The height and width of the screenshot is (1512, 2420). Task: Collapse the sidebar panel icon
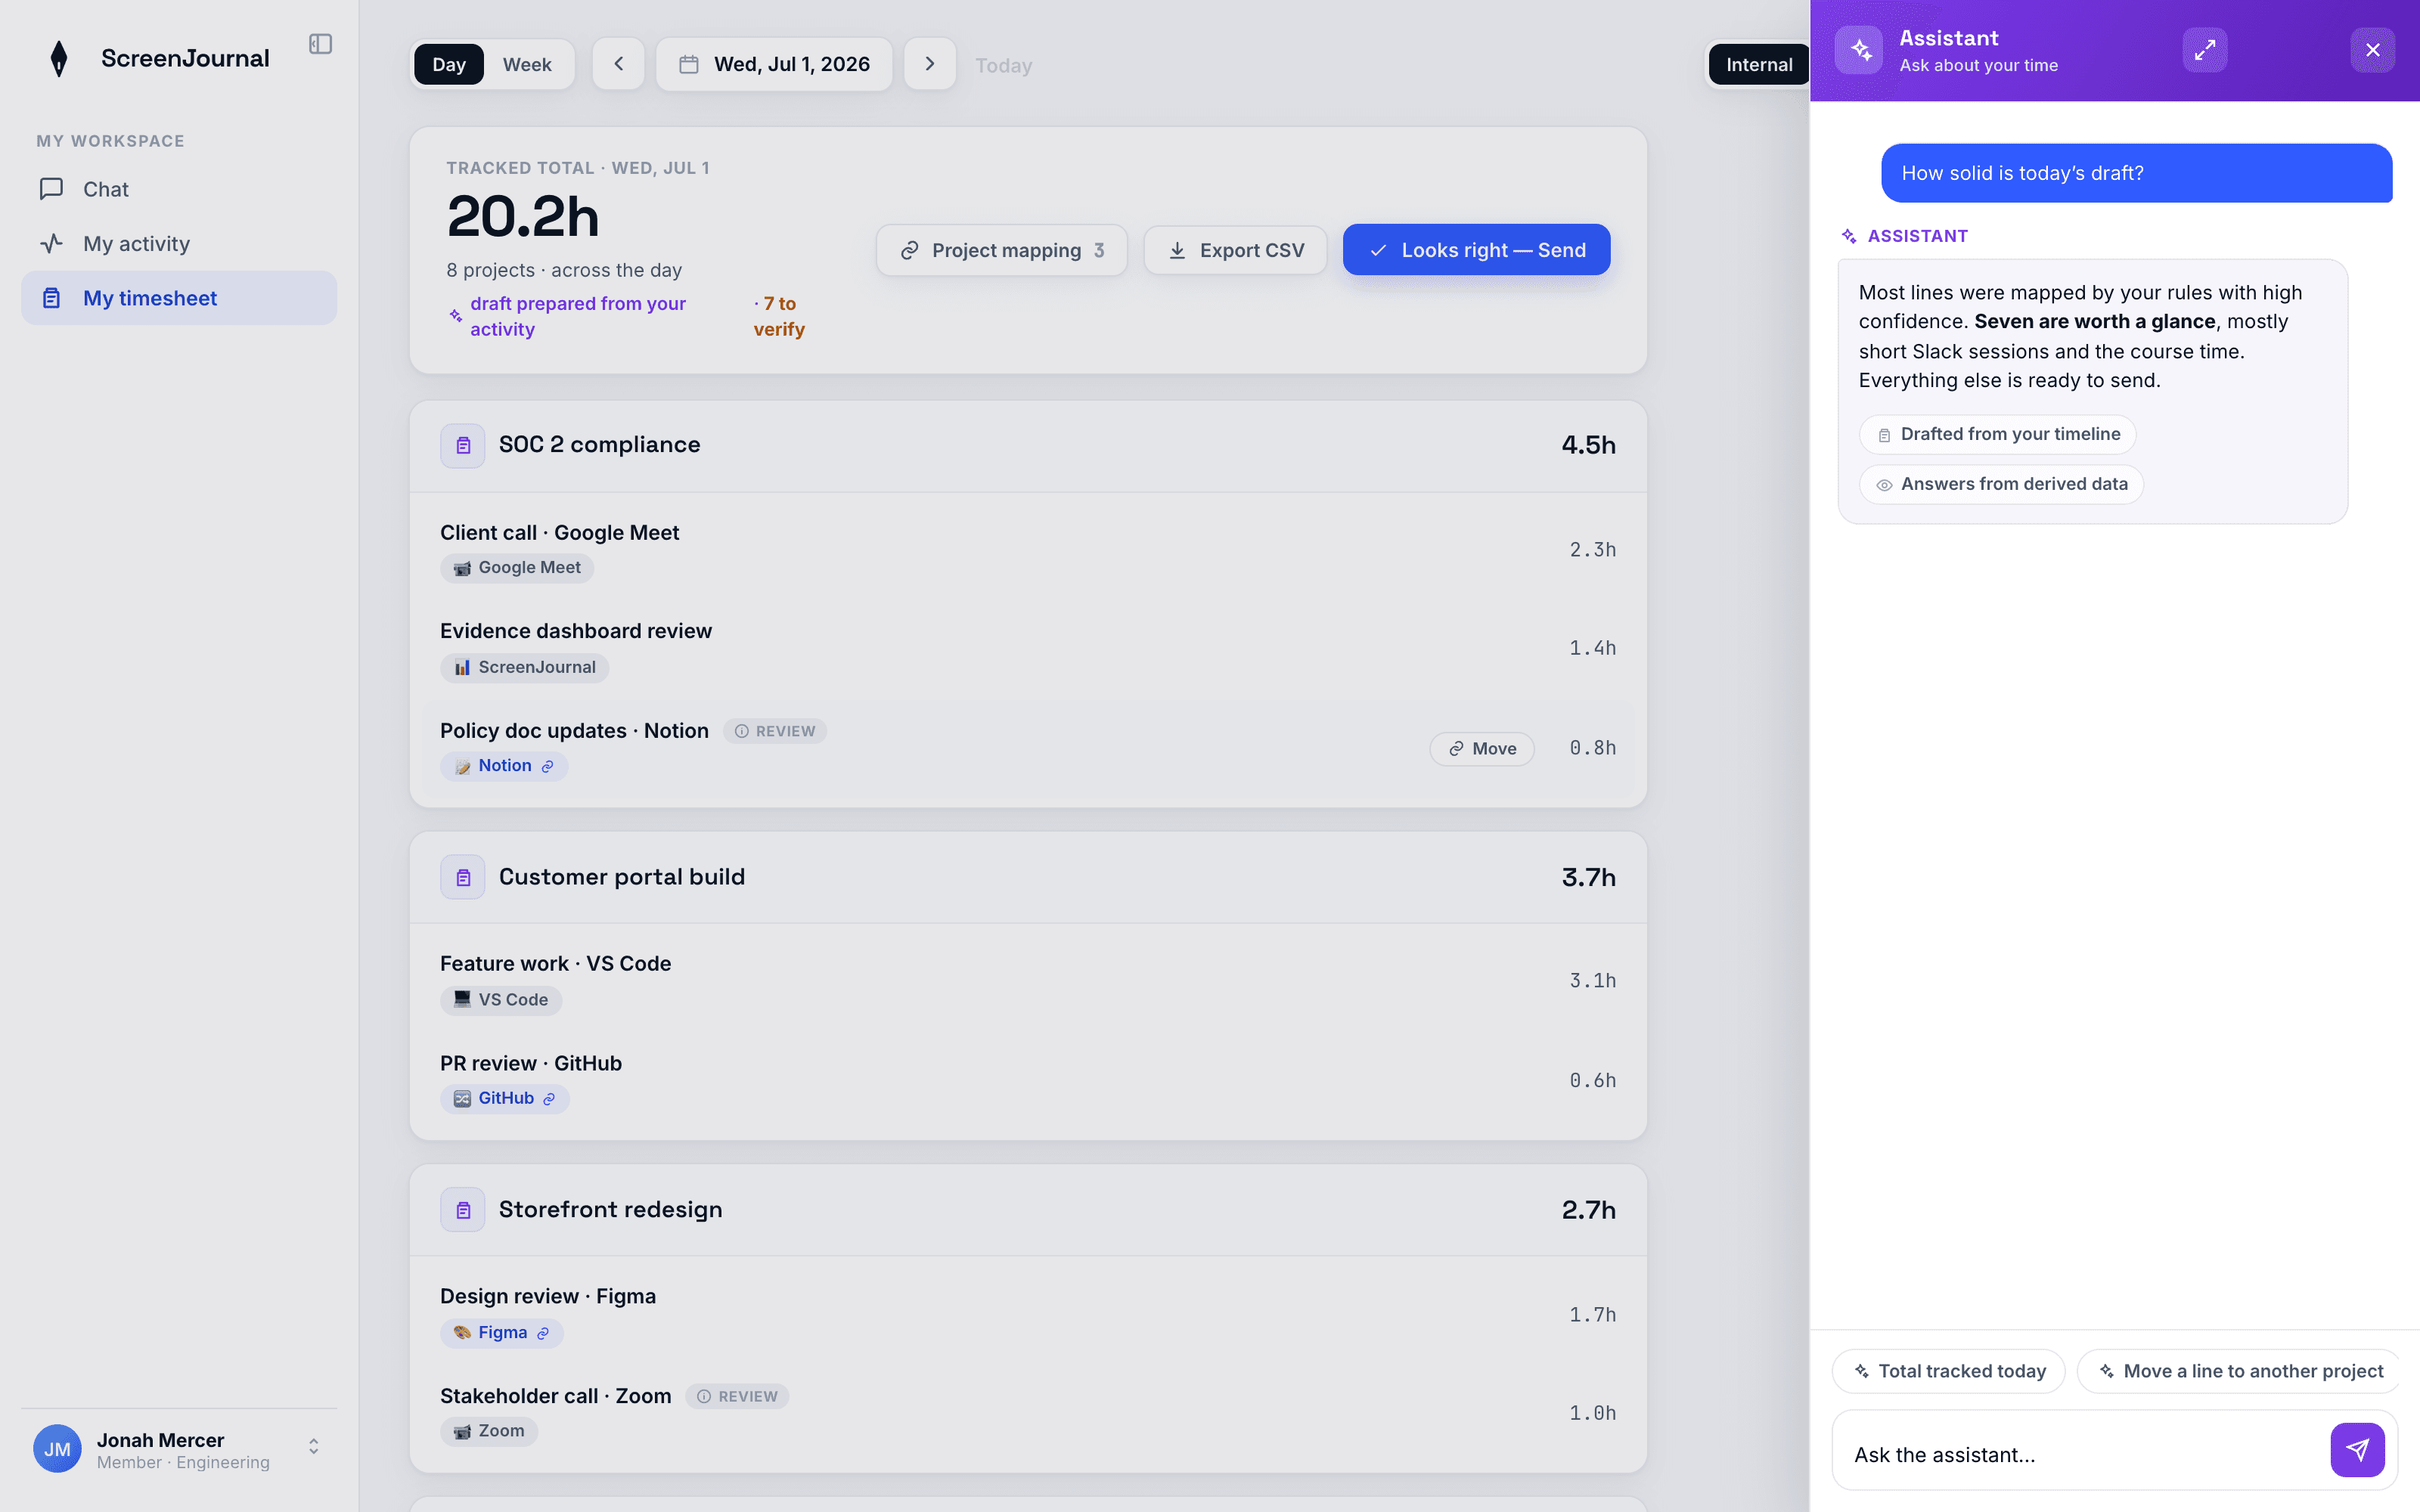(320, 44)
